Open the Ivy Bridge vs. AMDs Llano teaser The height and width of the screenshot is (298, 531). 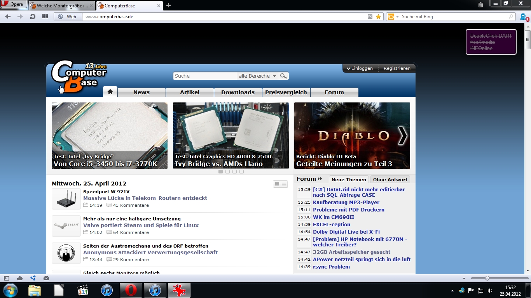coord(231,135)
